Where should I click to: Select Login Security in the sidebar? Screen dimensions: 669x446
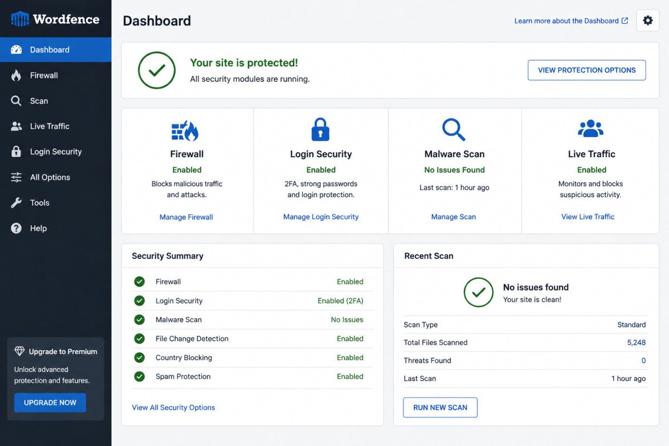click(x=56, y=152)
